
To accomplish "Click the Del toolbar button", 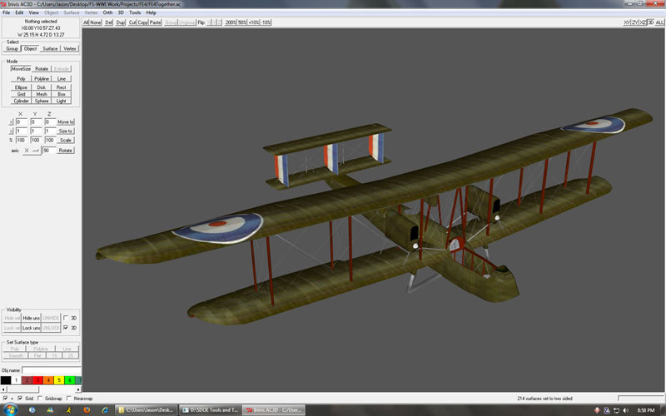I will click(x=109, y=22).
